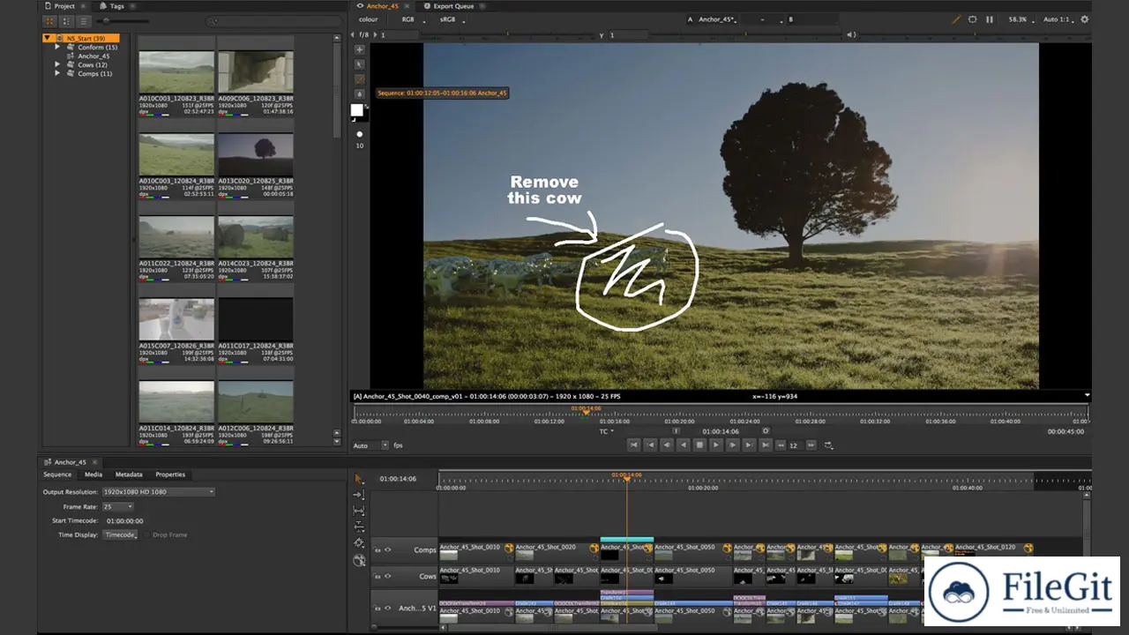Toggle viewer audio mute speaker icon
Viewport: 1129px width, 635px height.
(851, 34)
